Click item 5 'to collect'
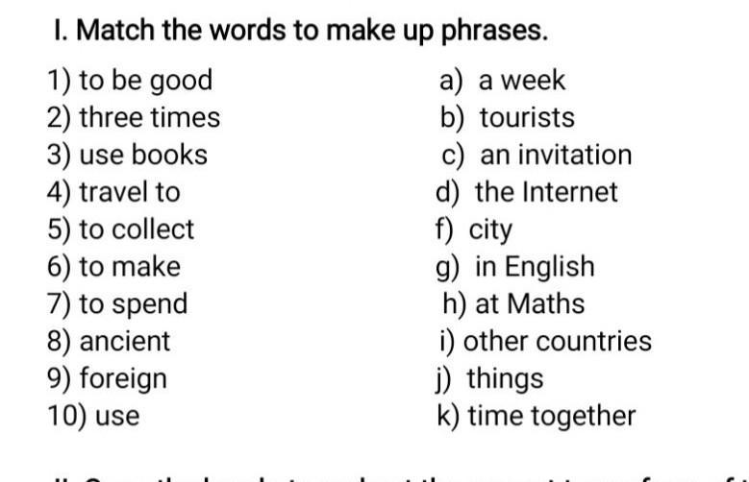The height and width of the screenshot is (482, 749). tap(121, 229)
